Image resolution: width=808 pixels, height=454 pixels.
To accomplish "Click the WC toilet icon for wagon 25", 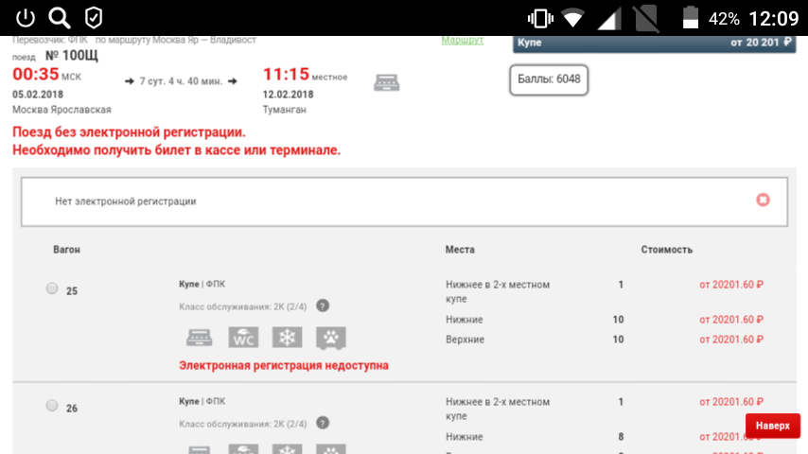I will pos(243,338).
